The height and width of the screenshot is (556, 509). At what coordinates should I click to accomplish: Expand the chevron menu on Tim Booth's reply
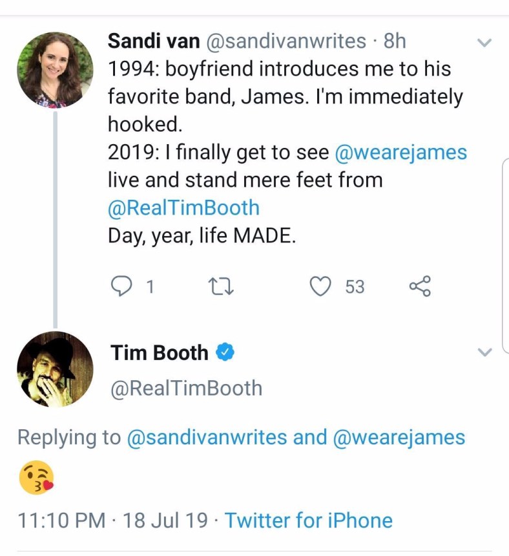(x=484, y=352)
